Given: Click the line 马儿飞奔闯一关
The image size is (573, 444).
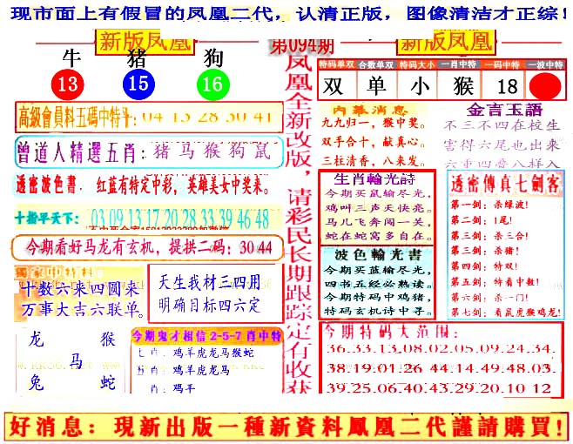Looking at the screenshot, I should coord(379,222).
